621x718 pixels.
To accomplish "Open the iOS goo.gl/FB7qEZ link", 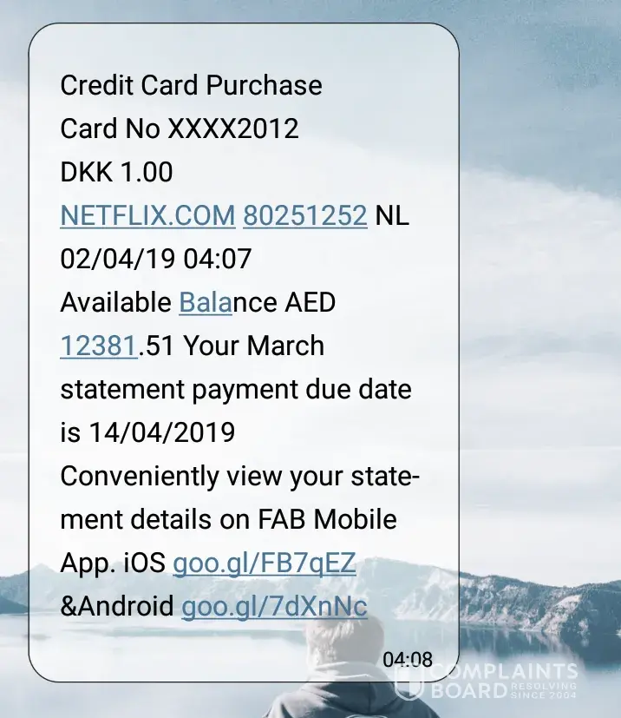I will 265,563.
